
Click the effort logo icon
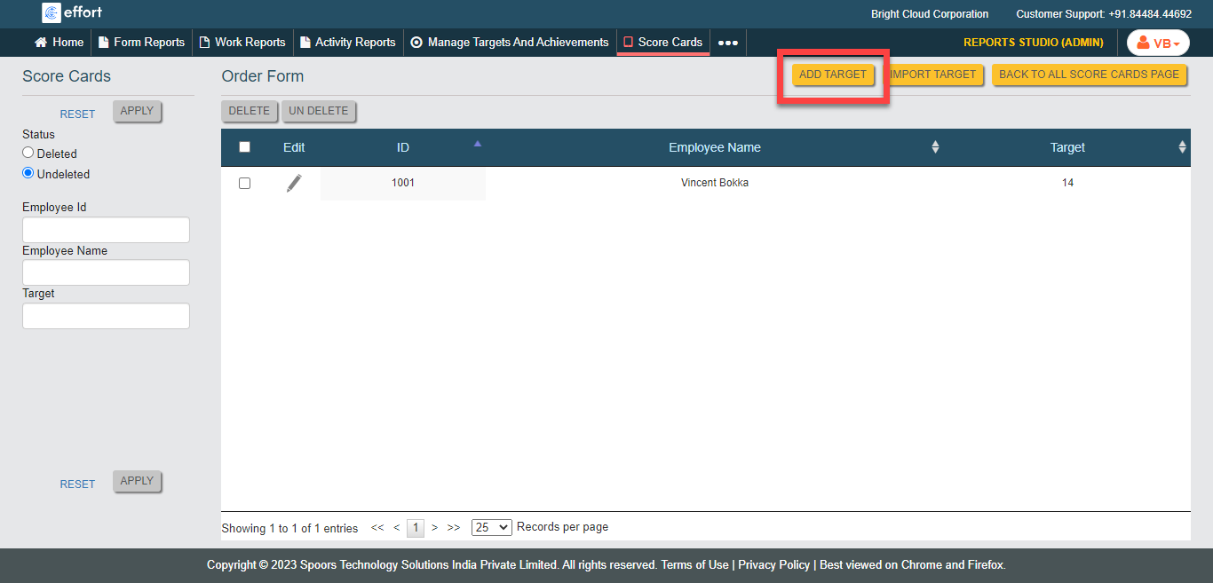coord(52,12)
